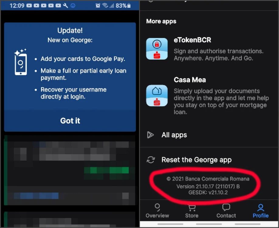Tap the wrench notification icon
279x228 pixels.
65,5
